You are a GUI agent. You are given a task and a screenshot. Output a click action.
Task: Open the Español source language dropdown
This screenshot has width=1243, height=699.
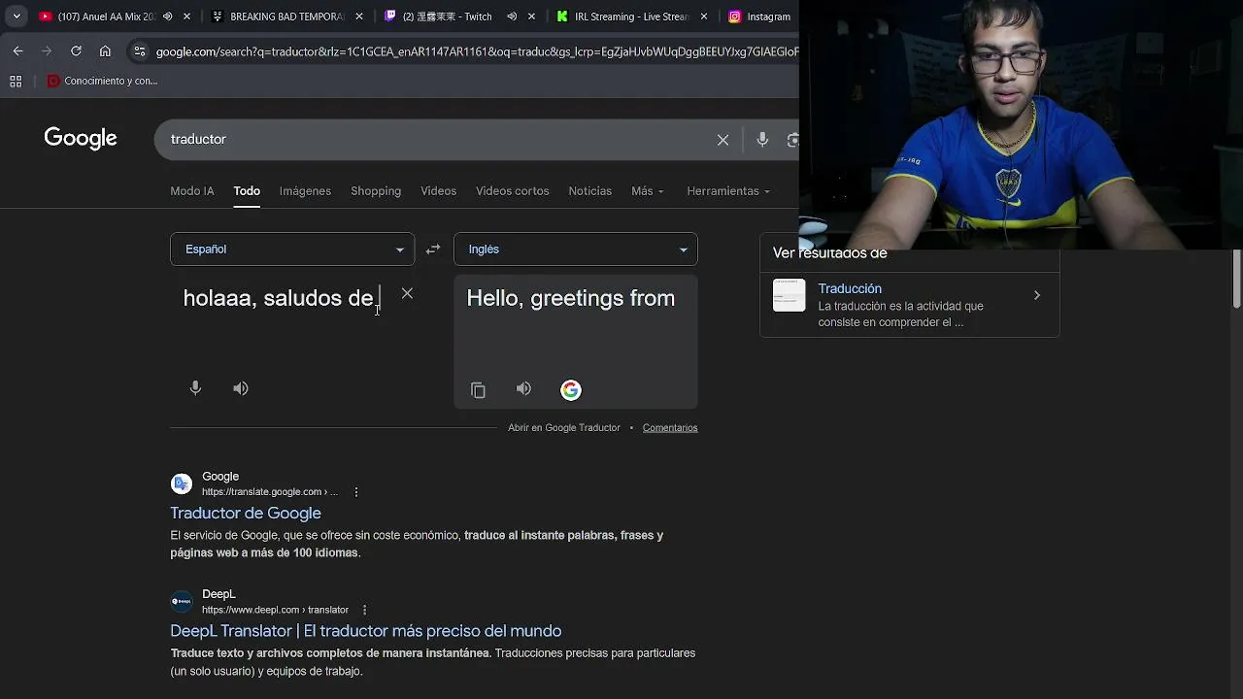(292, 250)
